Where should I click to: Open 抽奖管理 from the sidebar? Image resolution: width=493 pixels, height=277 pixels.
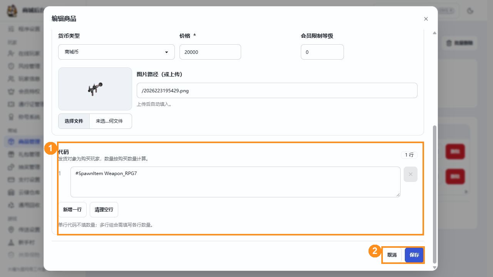pyautogui.click(x=24, y=167)
